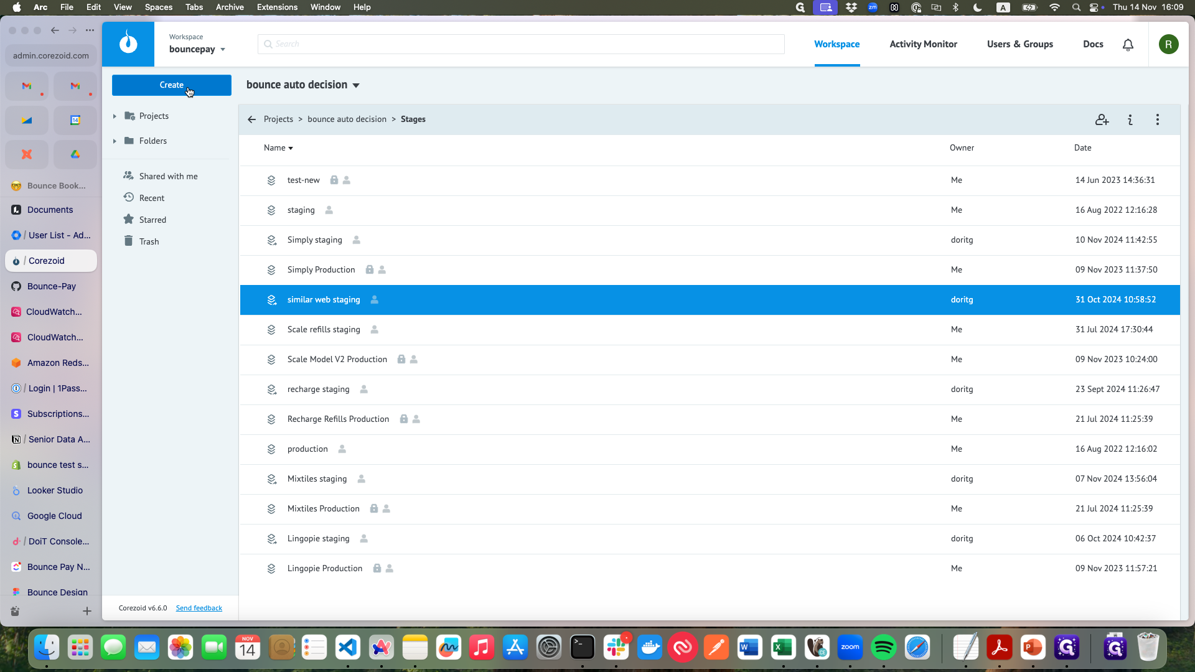
Task: Expand the Projects tree node
Action: 115,116
